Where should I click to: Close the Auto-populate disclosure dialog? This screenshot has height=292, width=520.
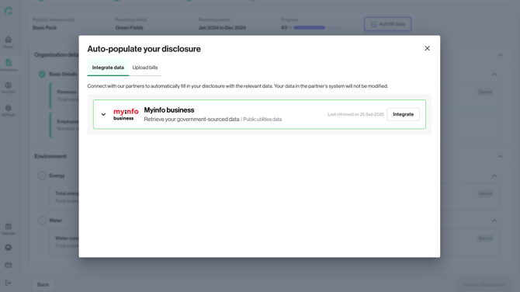pyautogui.click(x=427, y=48)
